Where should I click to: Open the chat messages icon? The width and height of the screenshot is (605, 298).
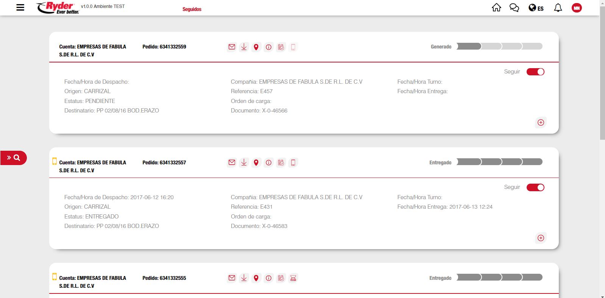click(x=514, y=8)
